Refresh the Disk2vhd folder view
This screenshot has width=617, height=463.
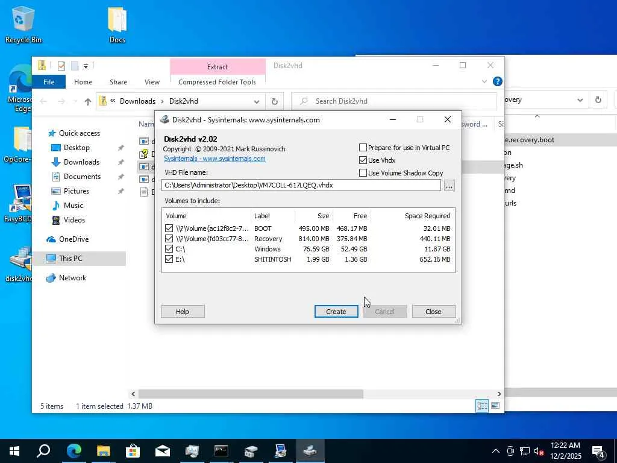coord(275,101)
